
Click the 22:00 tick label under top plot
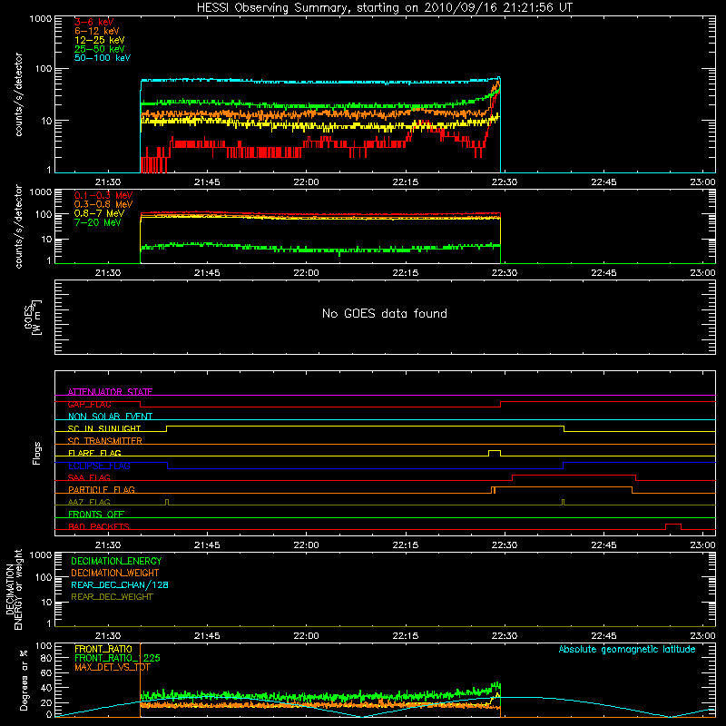[x=306, y=182]
